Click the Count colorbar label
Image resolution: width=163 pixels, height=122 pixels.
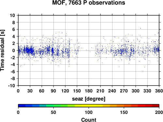(89, 120)
